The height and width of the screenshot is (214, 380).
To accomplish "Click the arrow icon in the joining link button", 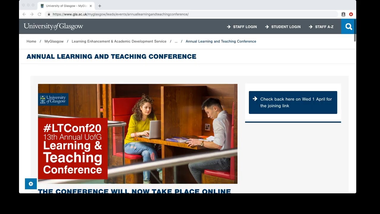I will 255,99.
